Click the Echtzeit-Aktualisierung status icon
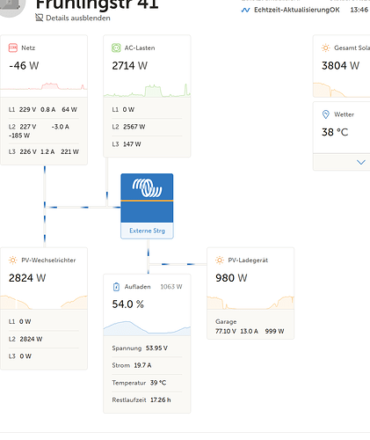The width and height of the screenshot is (370, 440). (245, 10)
